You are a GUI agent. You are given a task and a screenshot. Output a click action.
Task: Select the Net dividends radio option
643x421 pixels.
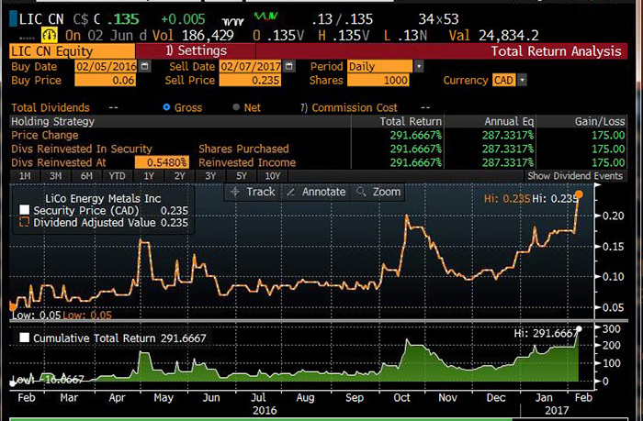pyautogui.click(x=237, y=107)
